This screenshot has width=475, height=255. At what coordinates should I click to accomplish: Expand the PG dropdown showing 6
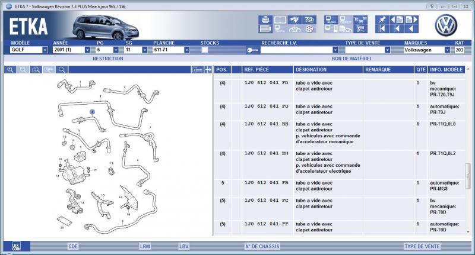(116, 50)
